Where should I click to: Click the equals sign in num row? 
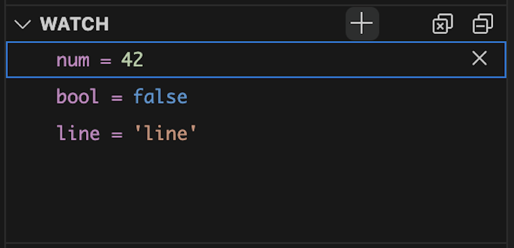coord(106,61)
